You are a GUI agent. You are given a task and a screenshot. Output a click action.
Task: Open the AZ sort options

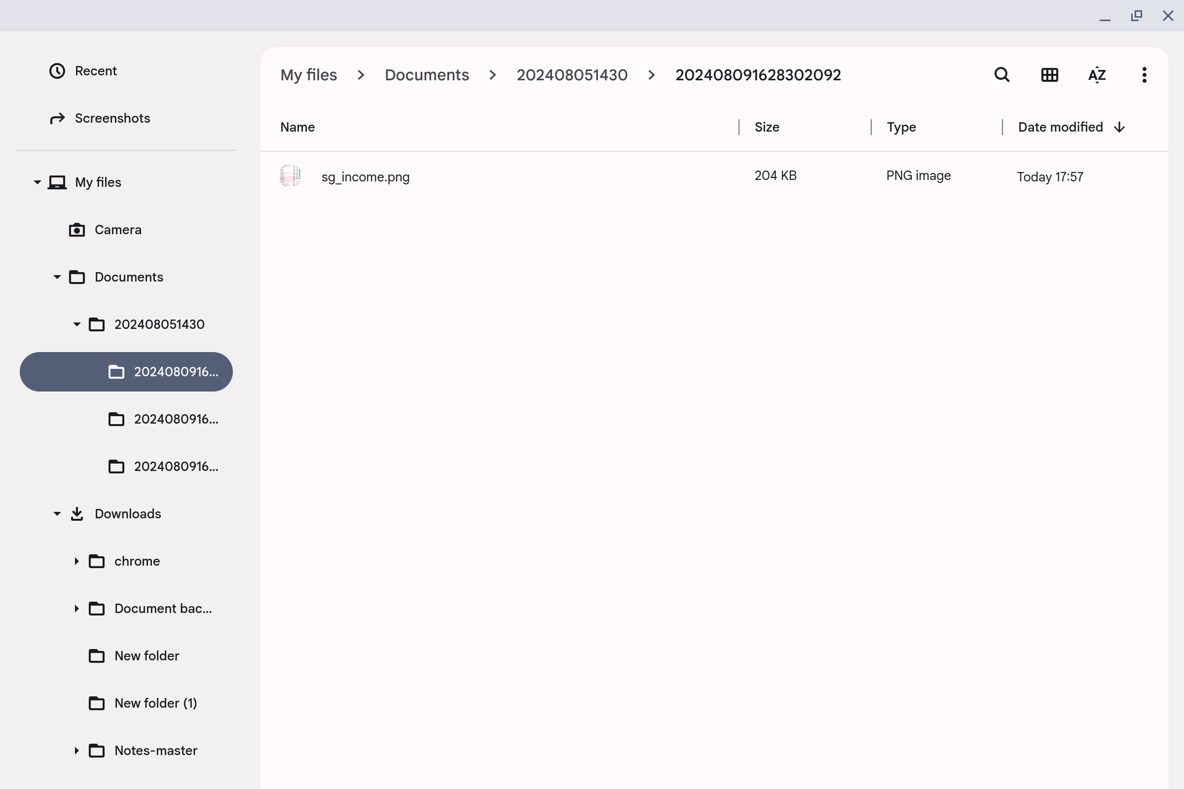[x=1097, y=75]
